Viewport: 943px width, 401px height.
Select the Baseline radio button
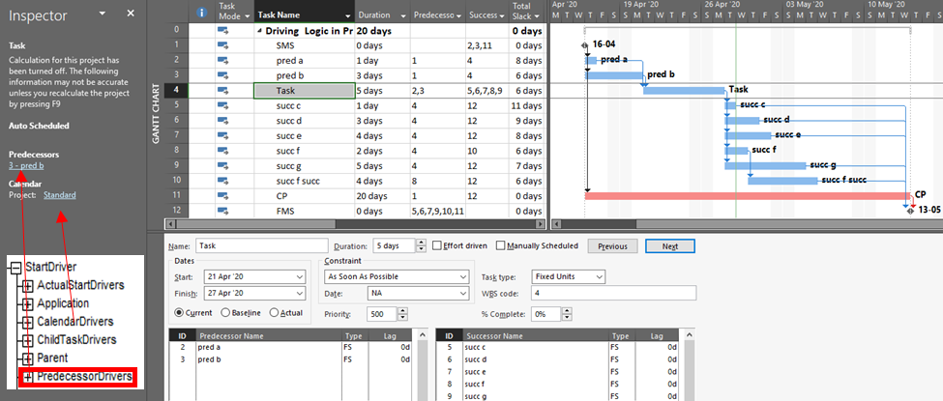(x=226, y=313)
